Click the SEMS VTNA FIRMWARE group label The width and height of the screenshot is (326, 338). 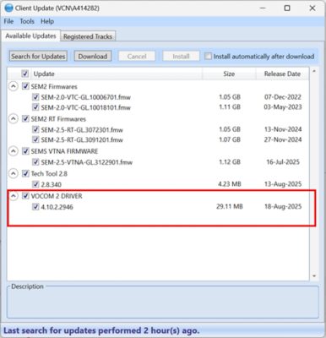click(64, 151)
